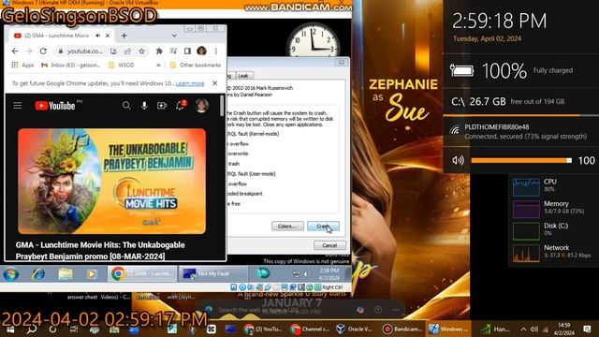Screen dimensions: 599x337
Task: Click the youtube.com address bar
Action: tap(85, 51)
